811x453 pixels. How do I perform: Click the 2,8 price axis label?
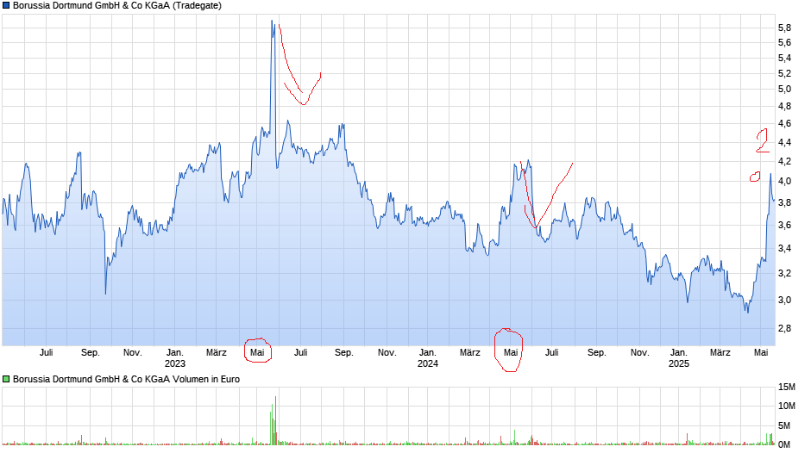784,328
